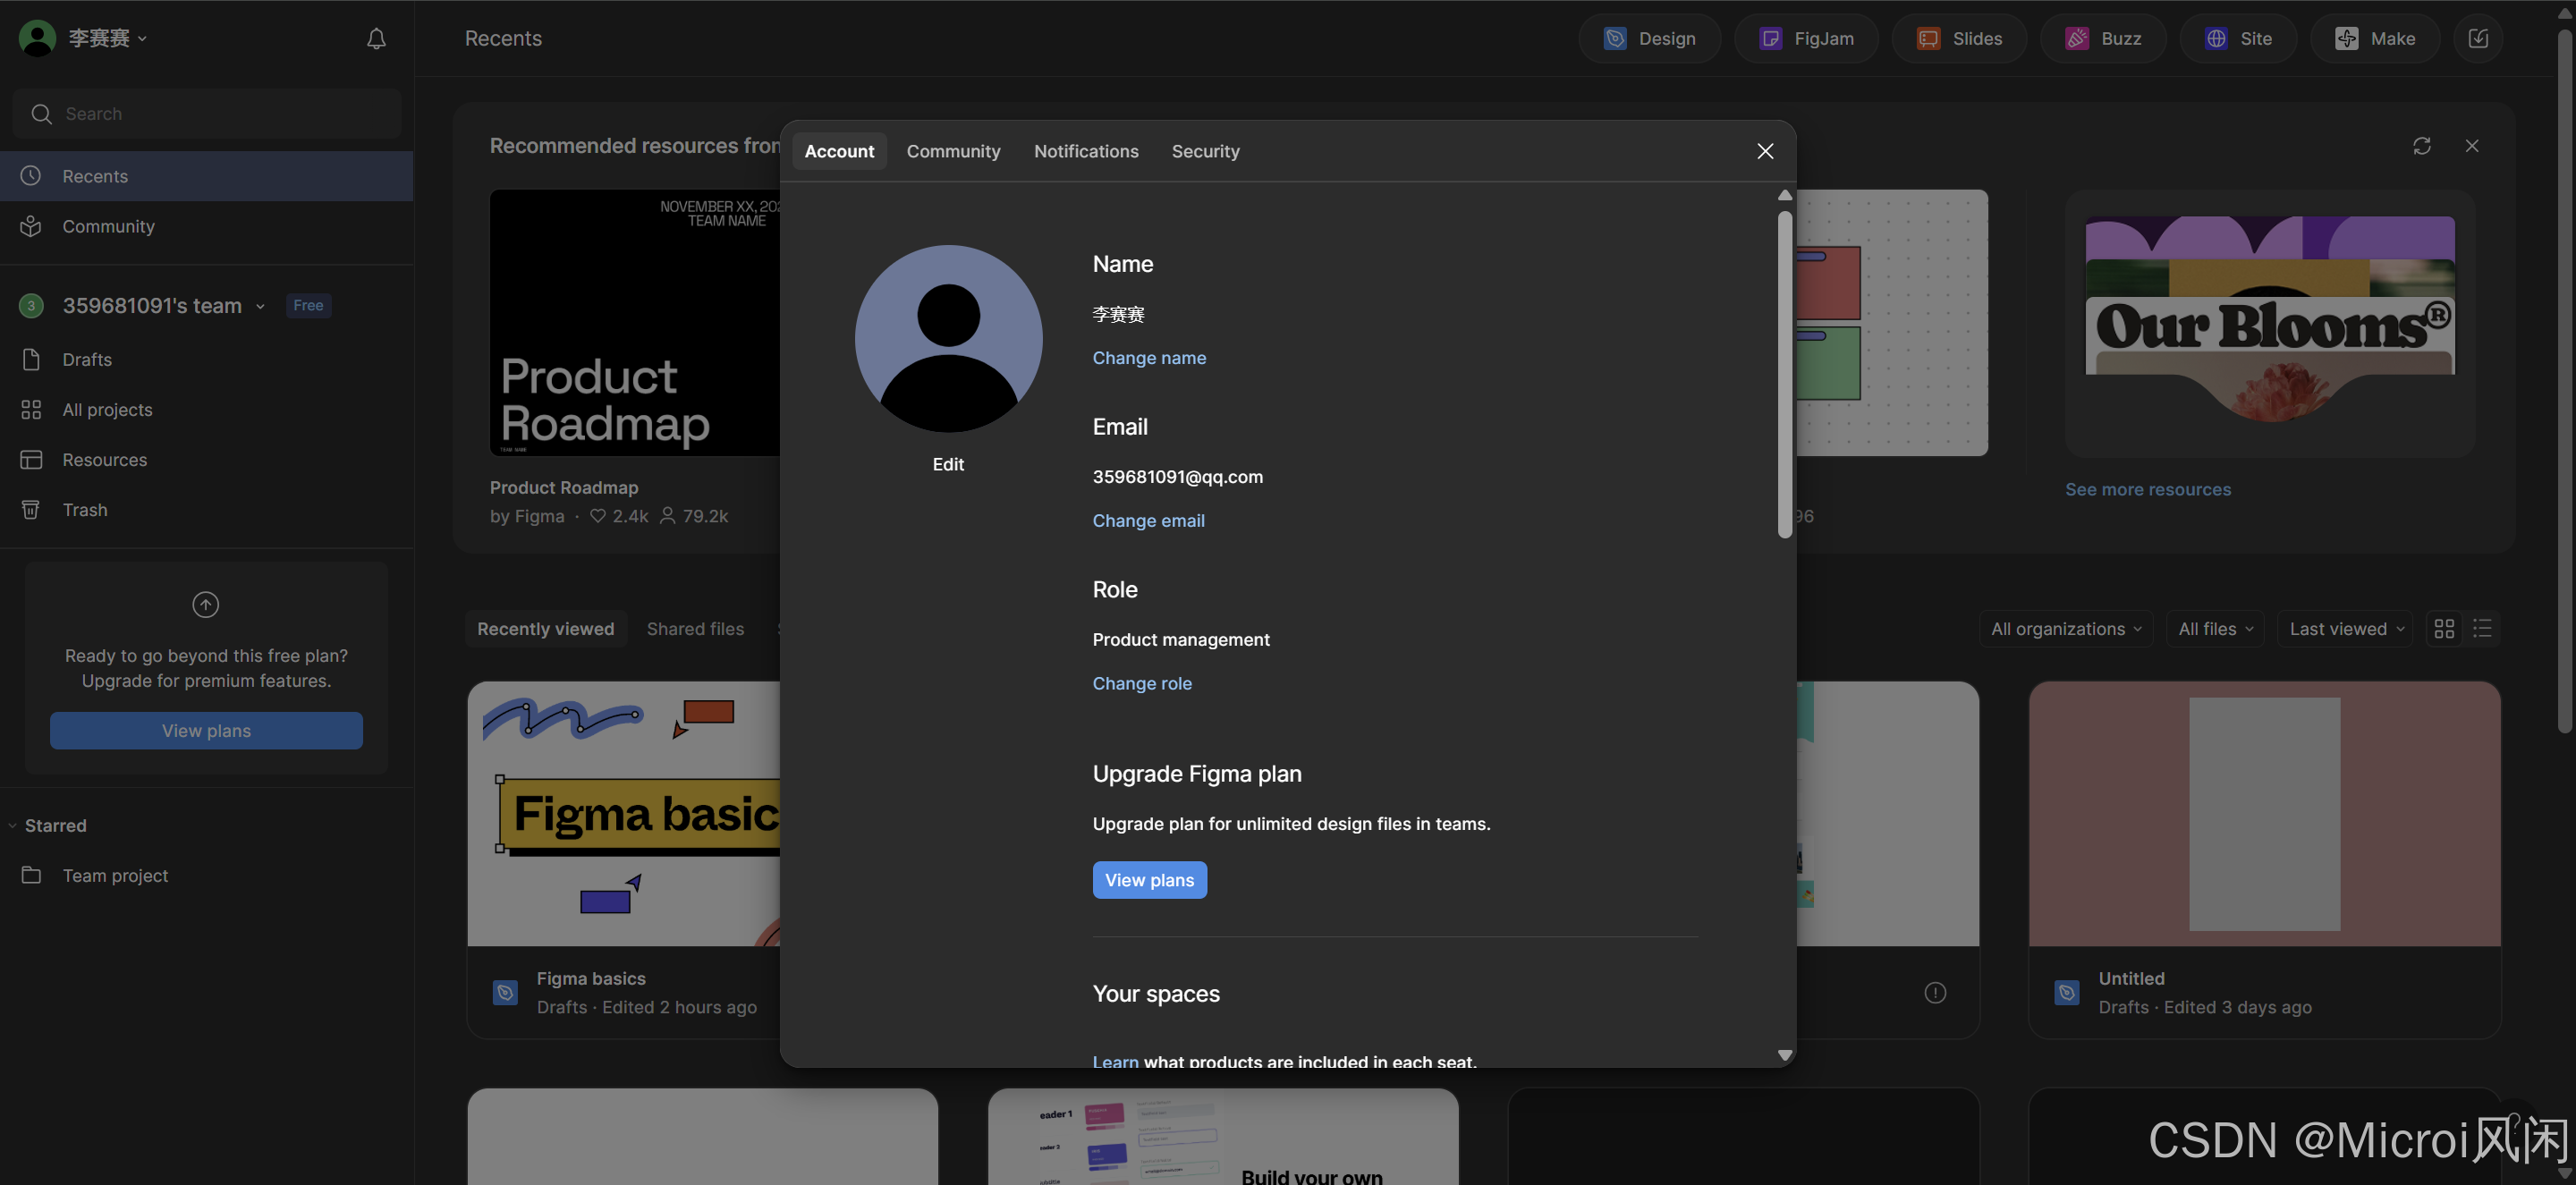The image size is (2576, 1185).
Task: Click the Buzz icon
Action: coord(2077,38)
